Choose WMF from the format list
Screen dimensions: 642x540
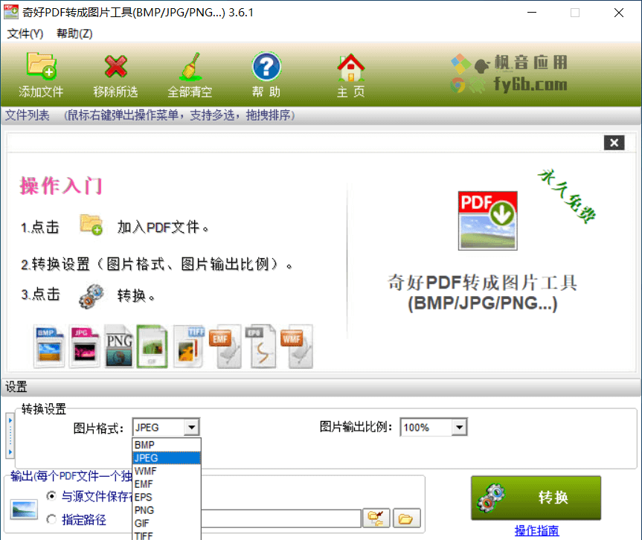coord(167,472)
